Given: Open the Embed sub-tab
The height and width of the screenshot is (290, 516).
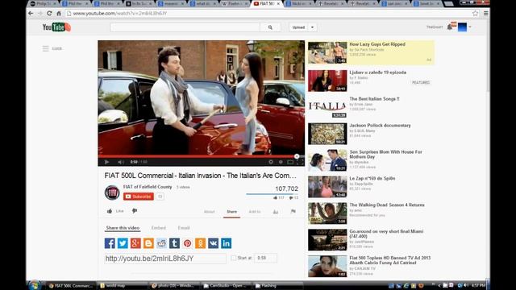Looking at the screenshot, I should click(159, 228).
